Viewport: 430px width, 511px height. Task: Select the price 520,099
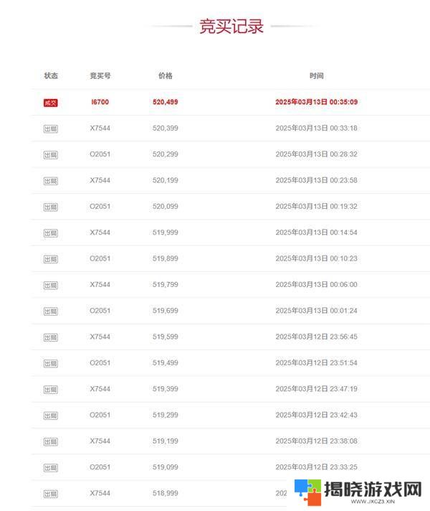[166, 206]
